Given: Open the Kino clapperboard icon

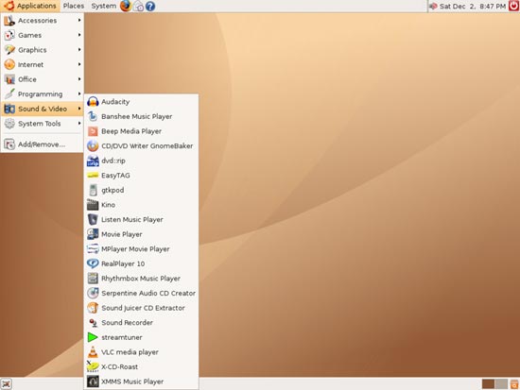Looking at the screenshot, I should click(x=93, y=205).
